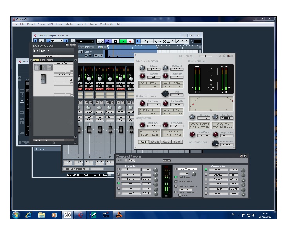Open the SETUP tab in SC-Plate
Image resolution: width=301 pixels, height=240 pixels.
click(x=178, y=142)
